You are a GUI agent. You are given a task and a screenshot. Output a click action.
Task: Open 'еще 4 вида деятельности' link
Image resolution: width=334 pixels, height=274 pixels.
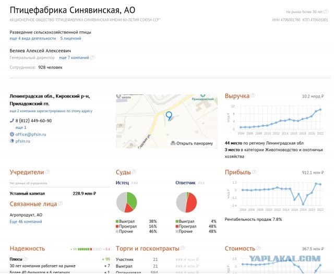pos(33,38)
